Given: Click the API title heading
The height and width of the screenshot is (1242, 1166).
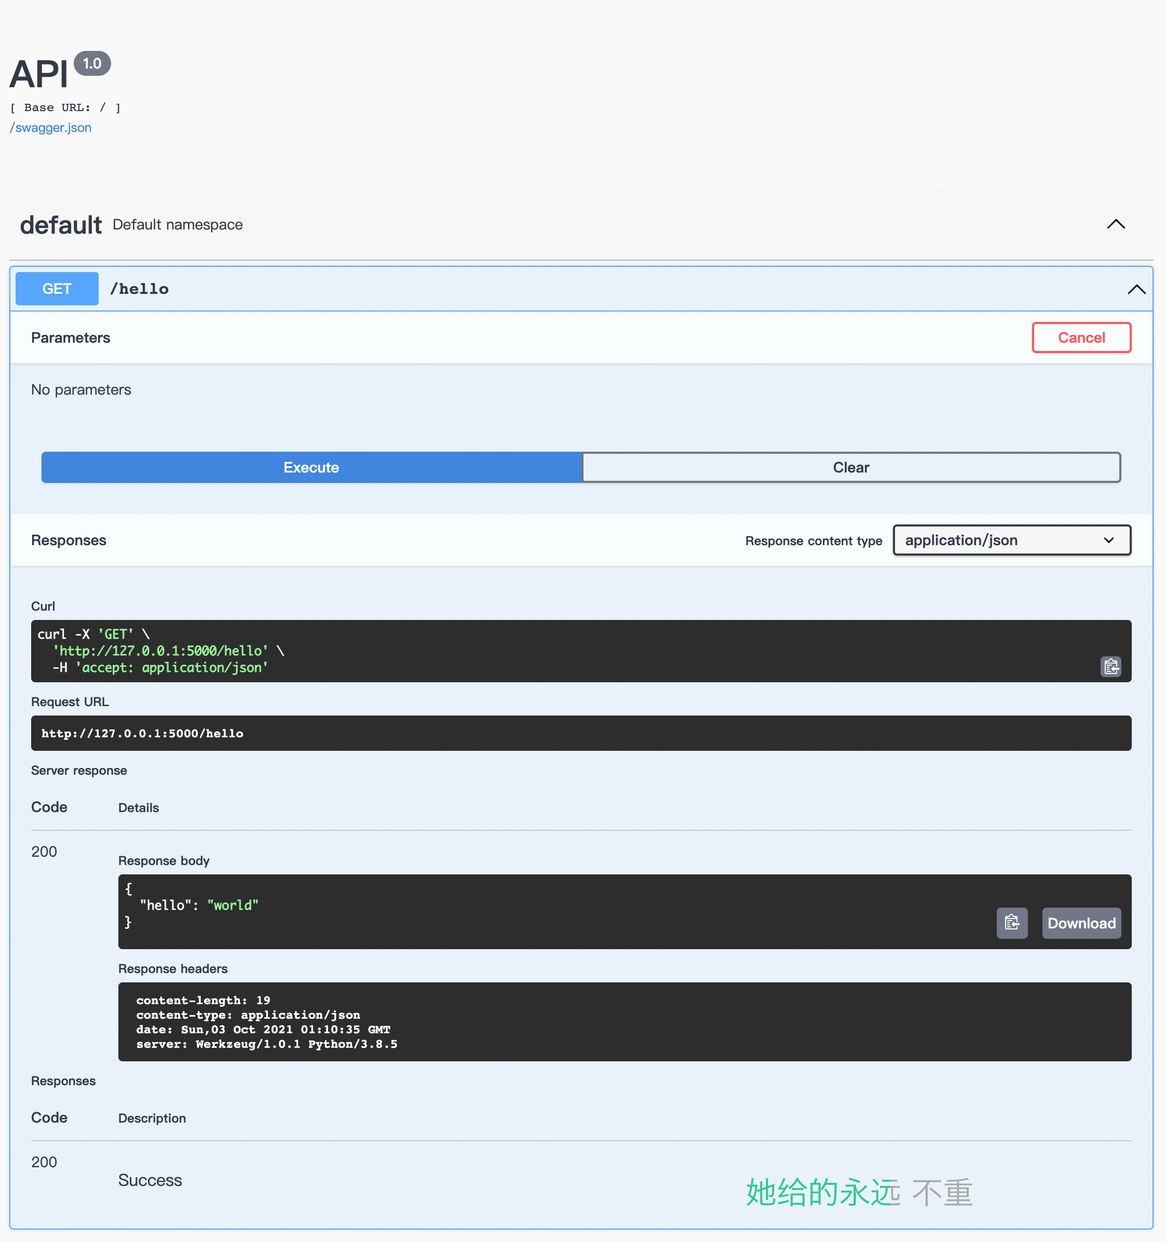Looking at the screenshot, I should click(39, 74).
